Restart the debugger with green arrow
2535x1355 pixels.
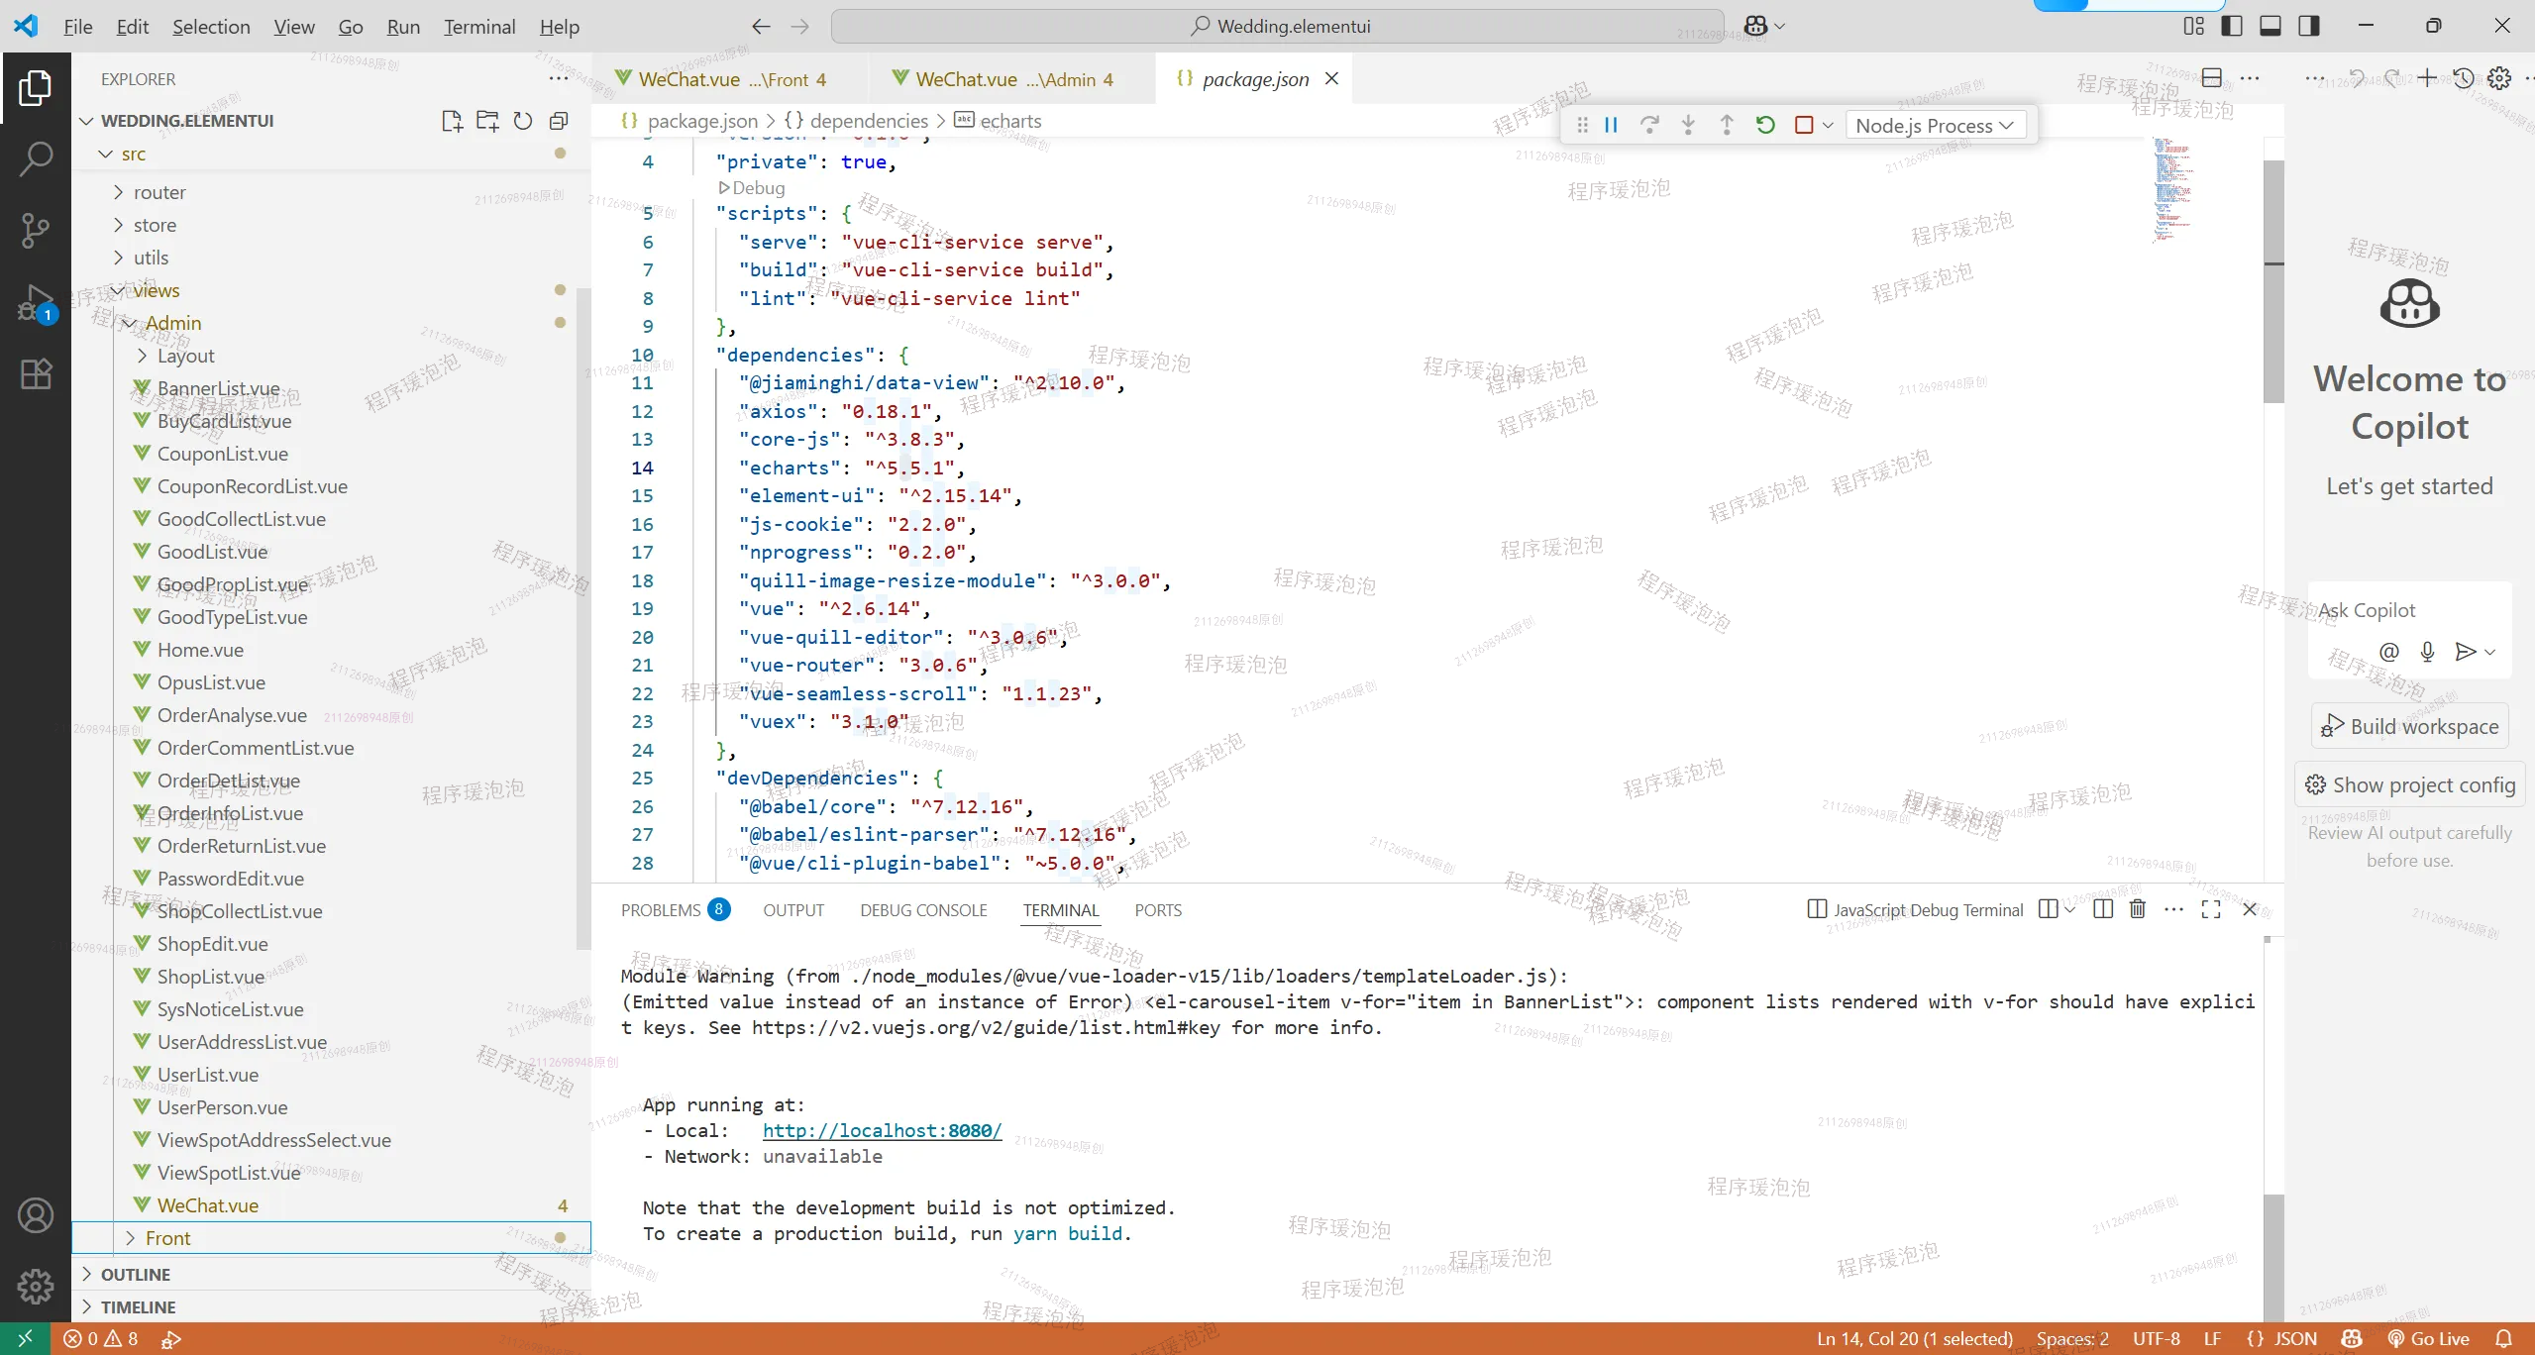click(1765, 125)
